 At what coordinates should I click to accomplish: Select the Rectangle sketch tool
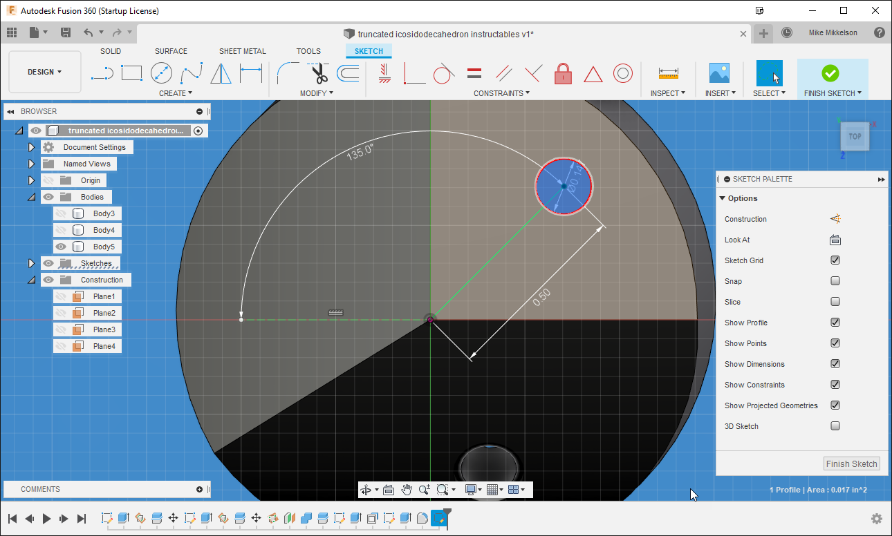131,73
